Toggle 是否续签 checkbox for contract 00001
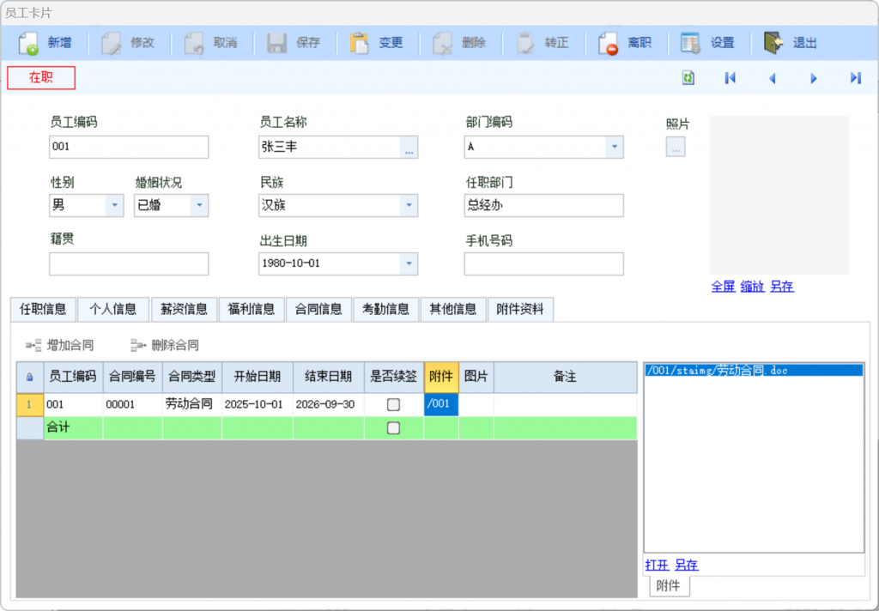879x611 pixels. point(393,404)
